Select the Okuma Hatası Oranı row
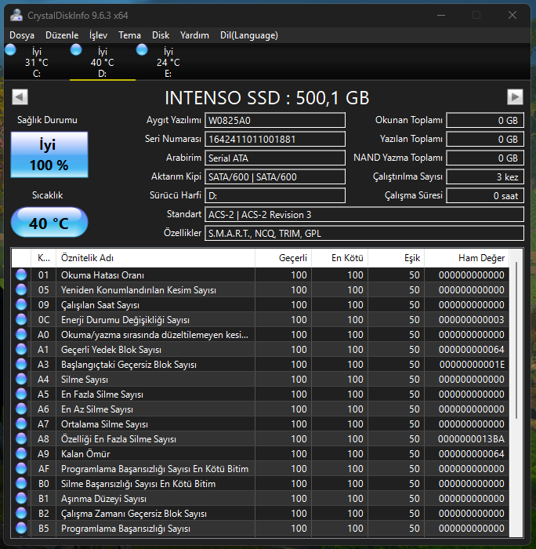Screen dimensions: 536x549 (260, 274)
